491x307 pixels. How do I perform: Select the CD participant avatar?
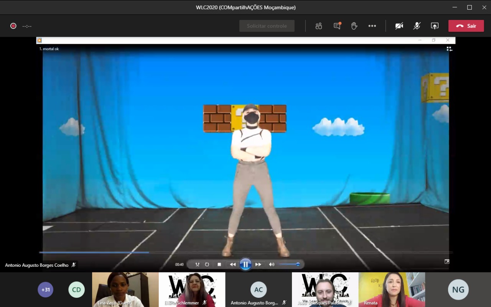76,290
